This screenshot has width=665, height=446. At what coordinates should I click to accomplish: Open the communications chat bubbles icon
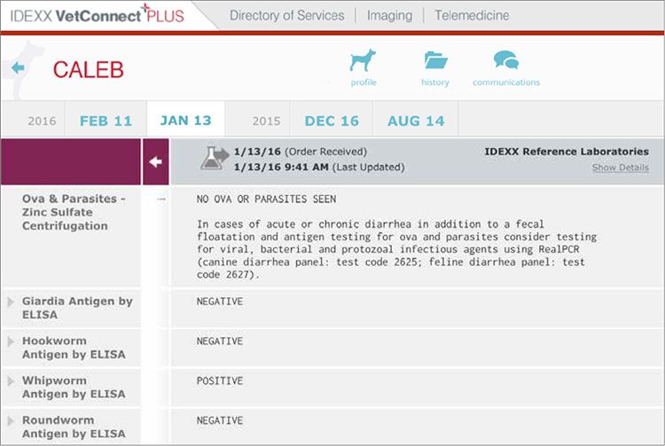[x=506, y=59]
